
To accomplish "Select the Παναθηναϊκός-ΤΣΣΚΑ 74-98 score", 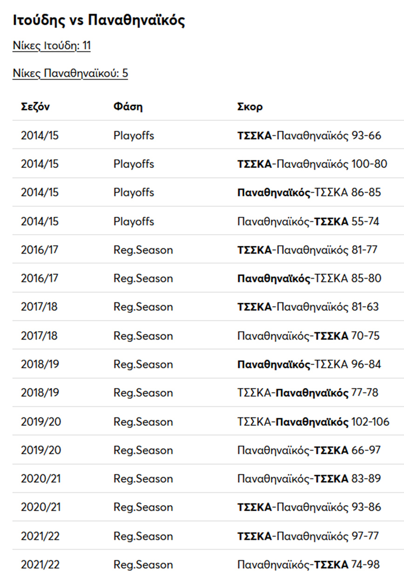I will 308,564.
